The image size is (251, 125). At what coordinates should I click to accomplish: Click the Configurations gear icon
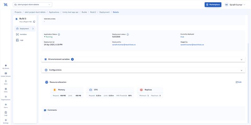tap(46, 70)
